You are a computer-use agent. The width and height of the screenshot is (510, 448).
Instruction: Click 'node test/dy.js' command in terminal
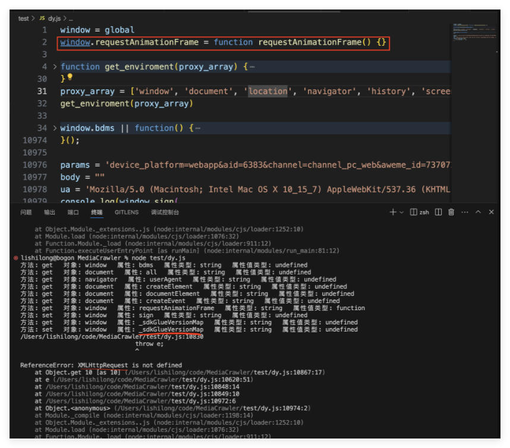click(158, 258)
